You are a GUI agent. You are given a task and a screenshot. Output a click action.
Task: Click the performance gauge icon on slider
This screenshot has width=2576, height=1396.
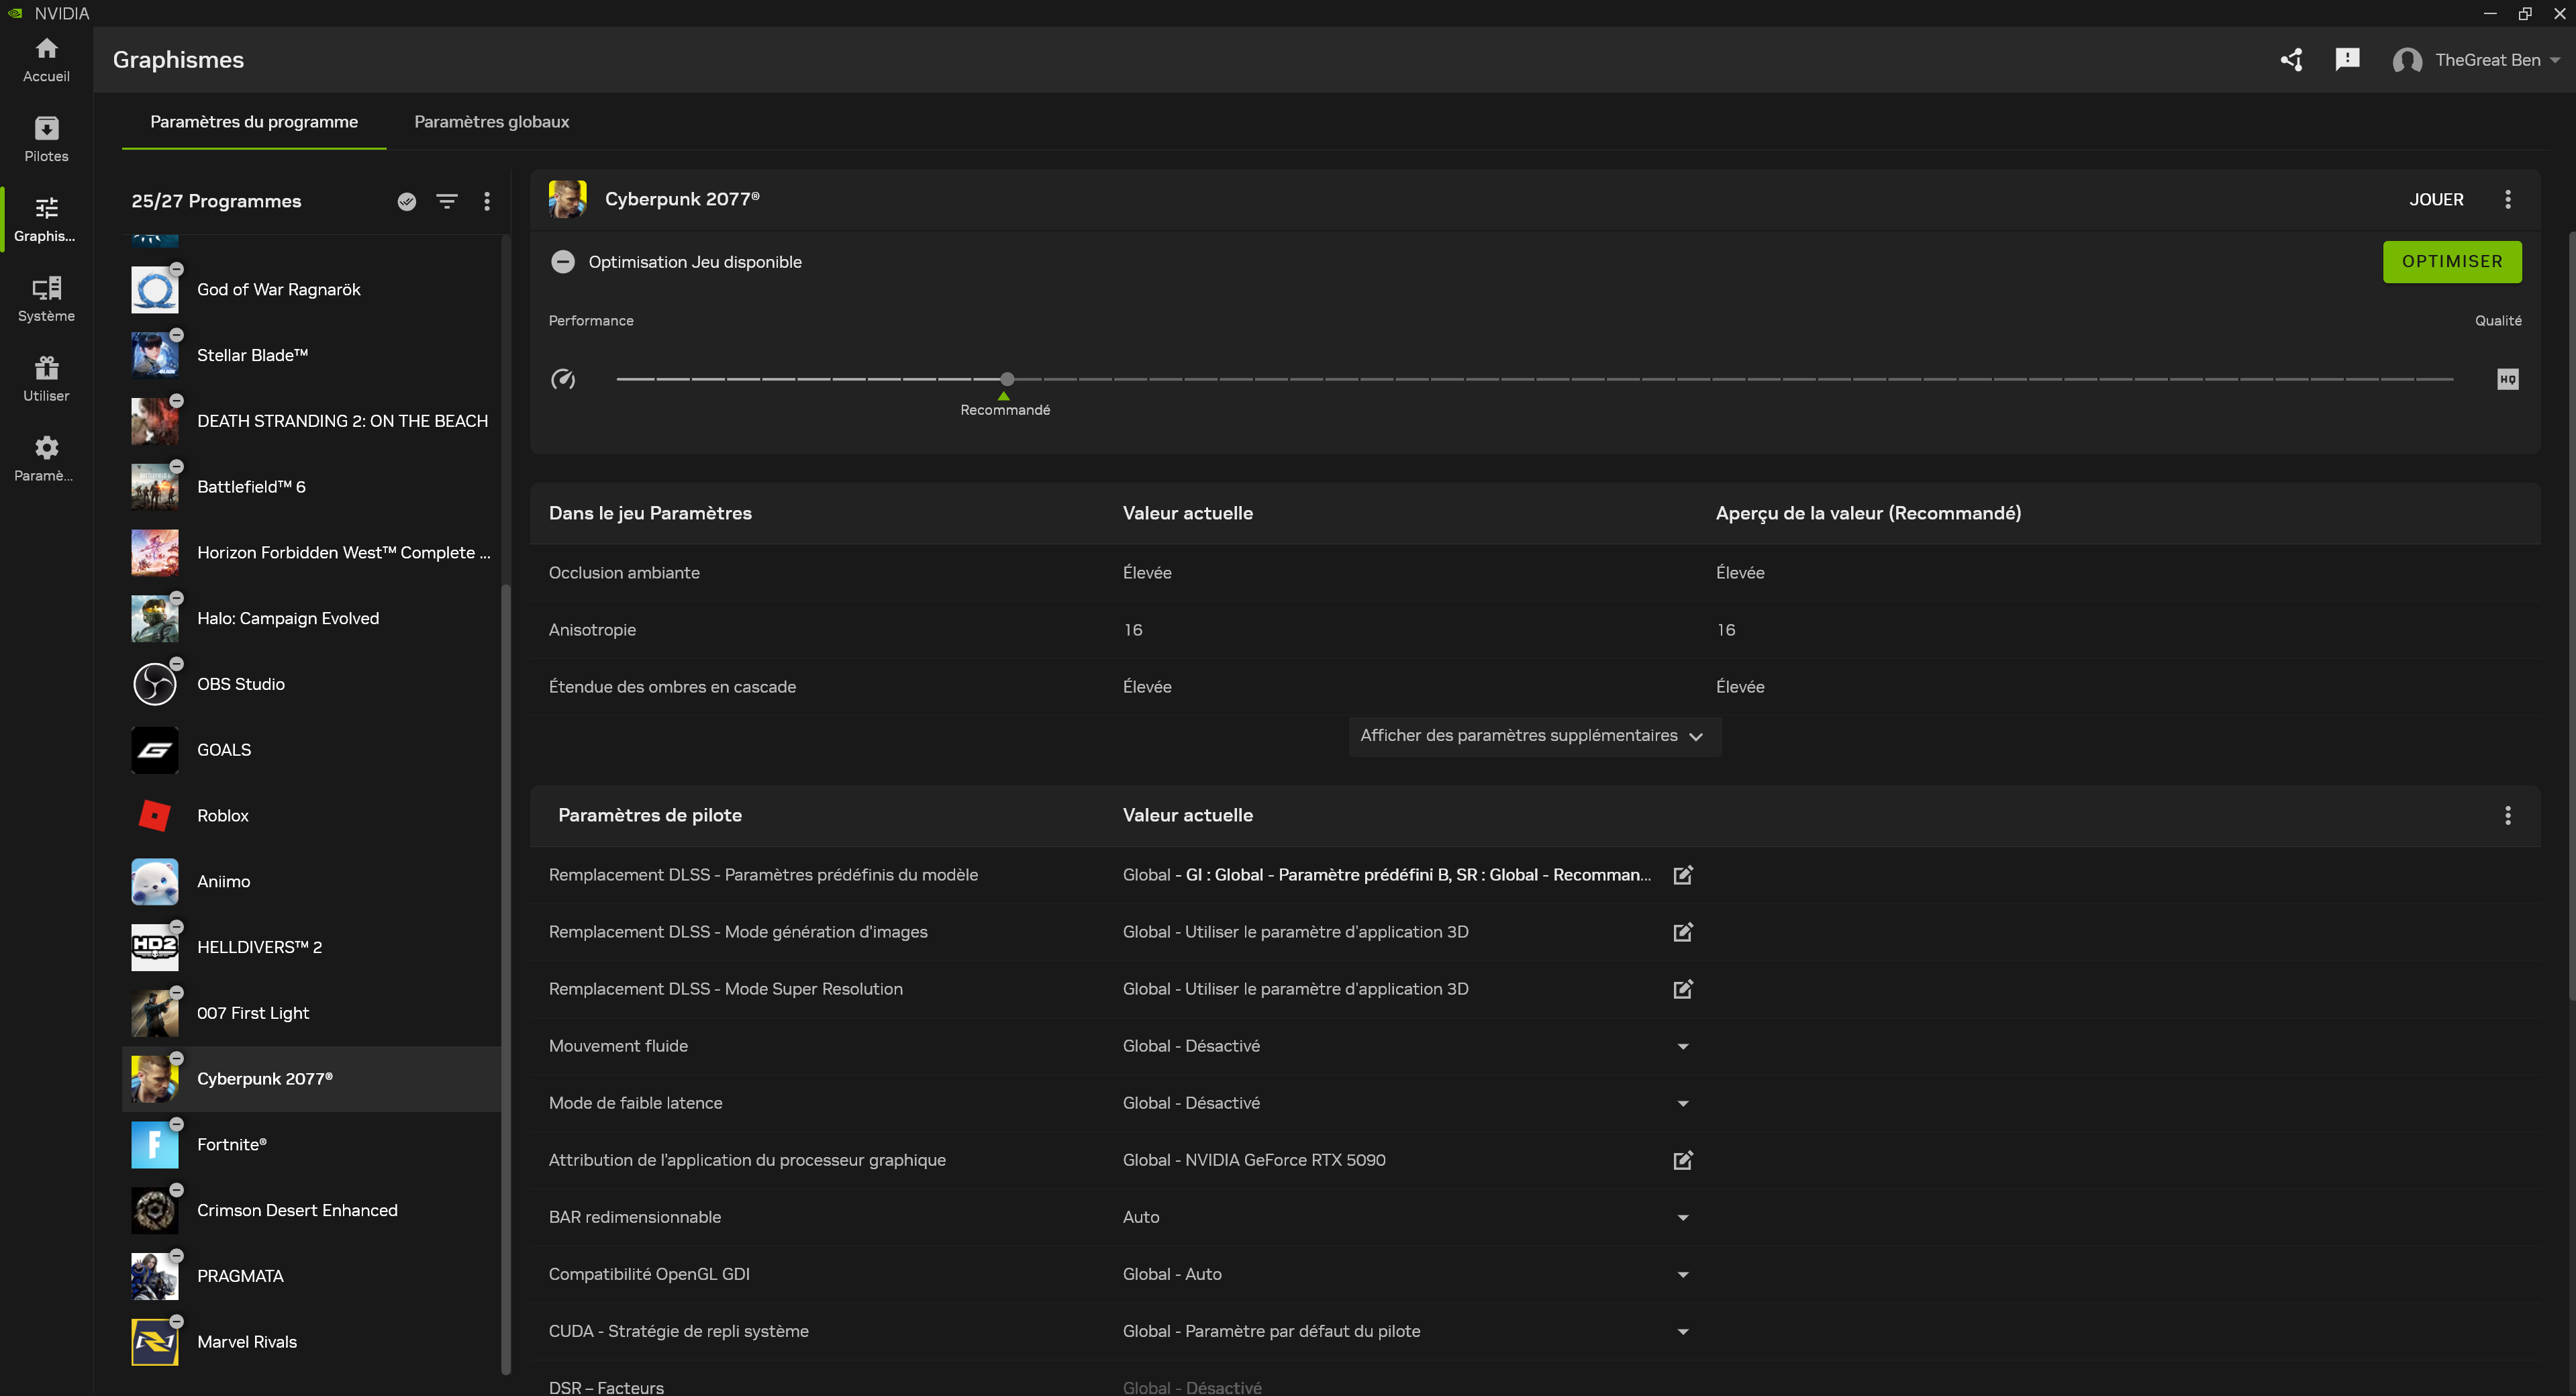[x=563, y=379]
